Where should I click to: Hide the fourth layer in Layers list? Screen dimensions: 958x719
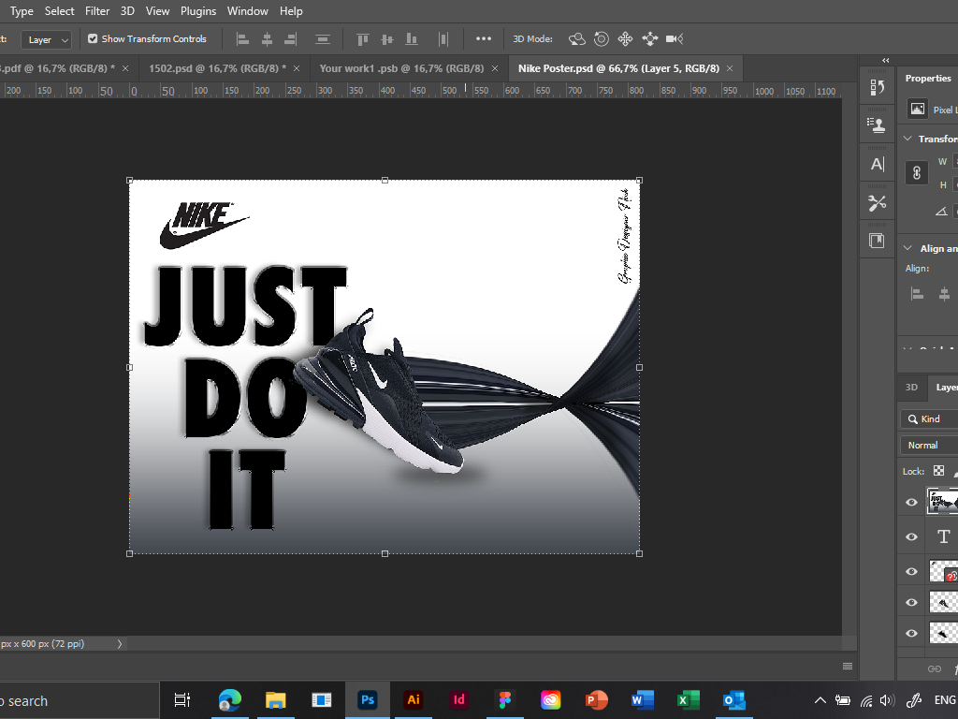click(x=911, y=602)
